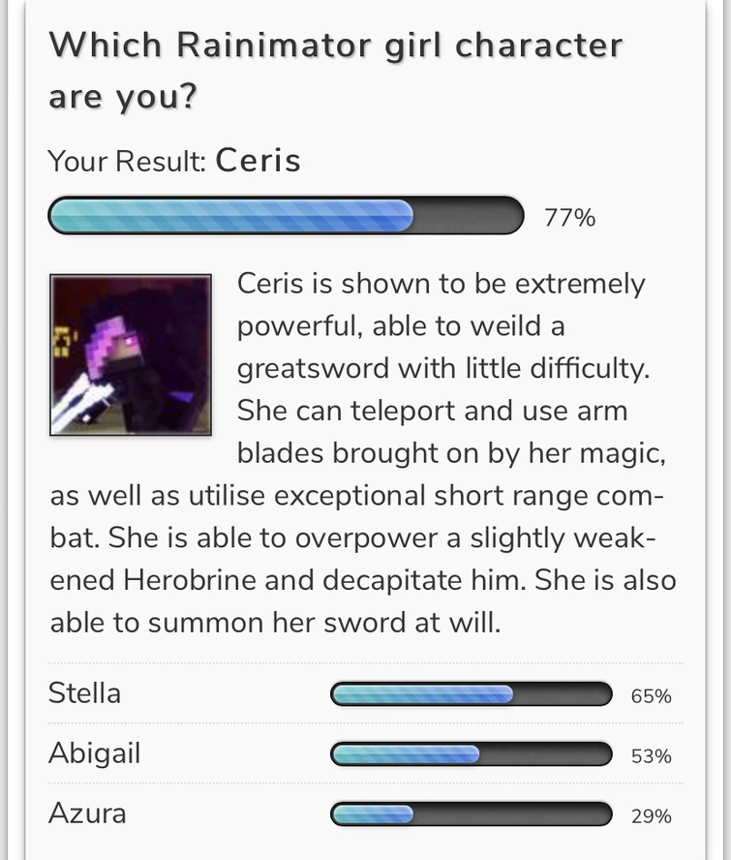Screen dimensions: 731x860
Task: Click the 65% percentage next to Stella
Action: pyautogui.click(x=651, y=695)
